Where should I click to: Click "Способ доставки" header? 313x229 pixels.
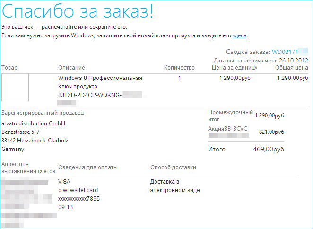(173, 167)
